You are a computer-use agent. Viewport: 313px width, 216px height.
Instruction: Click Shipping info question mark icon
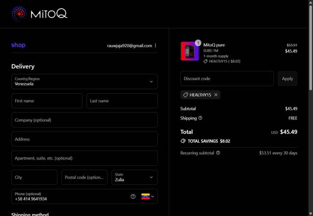coord(200,118)
